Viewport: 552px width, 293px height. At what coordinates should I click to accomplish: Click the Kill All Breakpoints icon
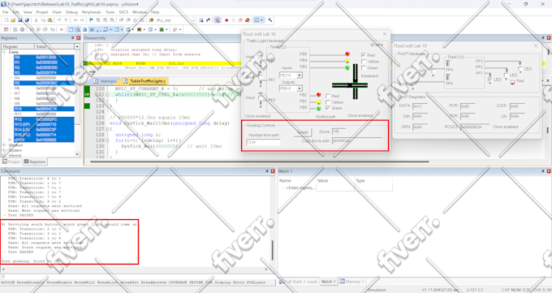tap(247, 20)
